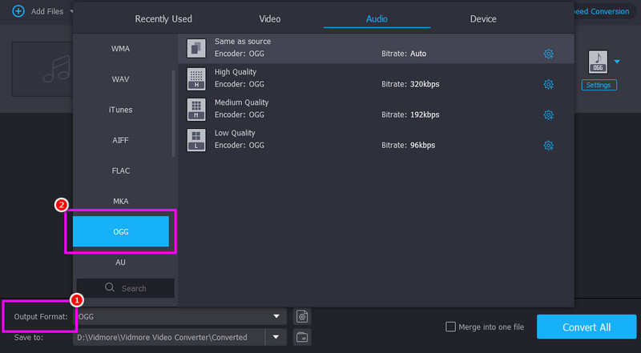Select the Low Quality preset icon
The width and height of the screenshot is (641, 353).
click(x=196, y=140)
